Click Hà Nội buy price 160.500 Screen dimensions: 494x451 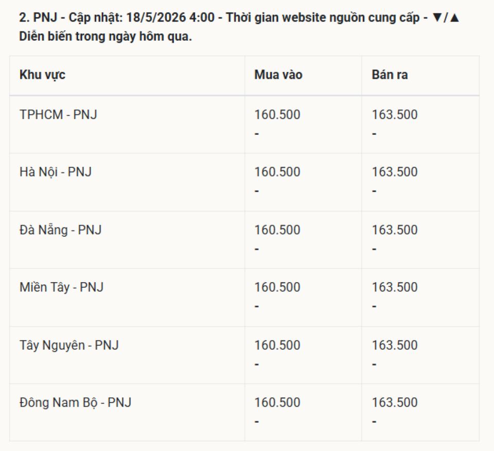click(277, 172)
